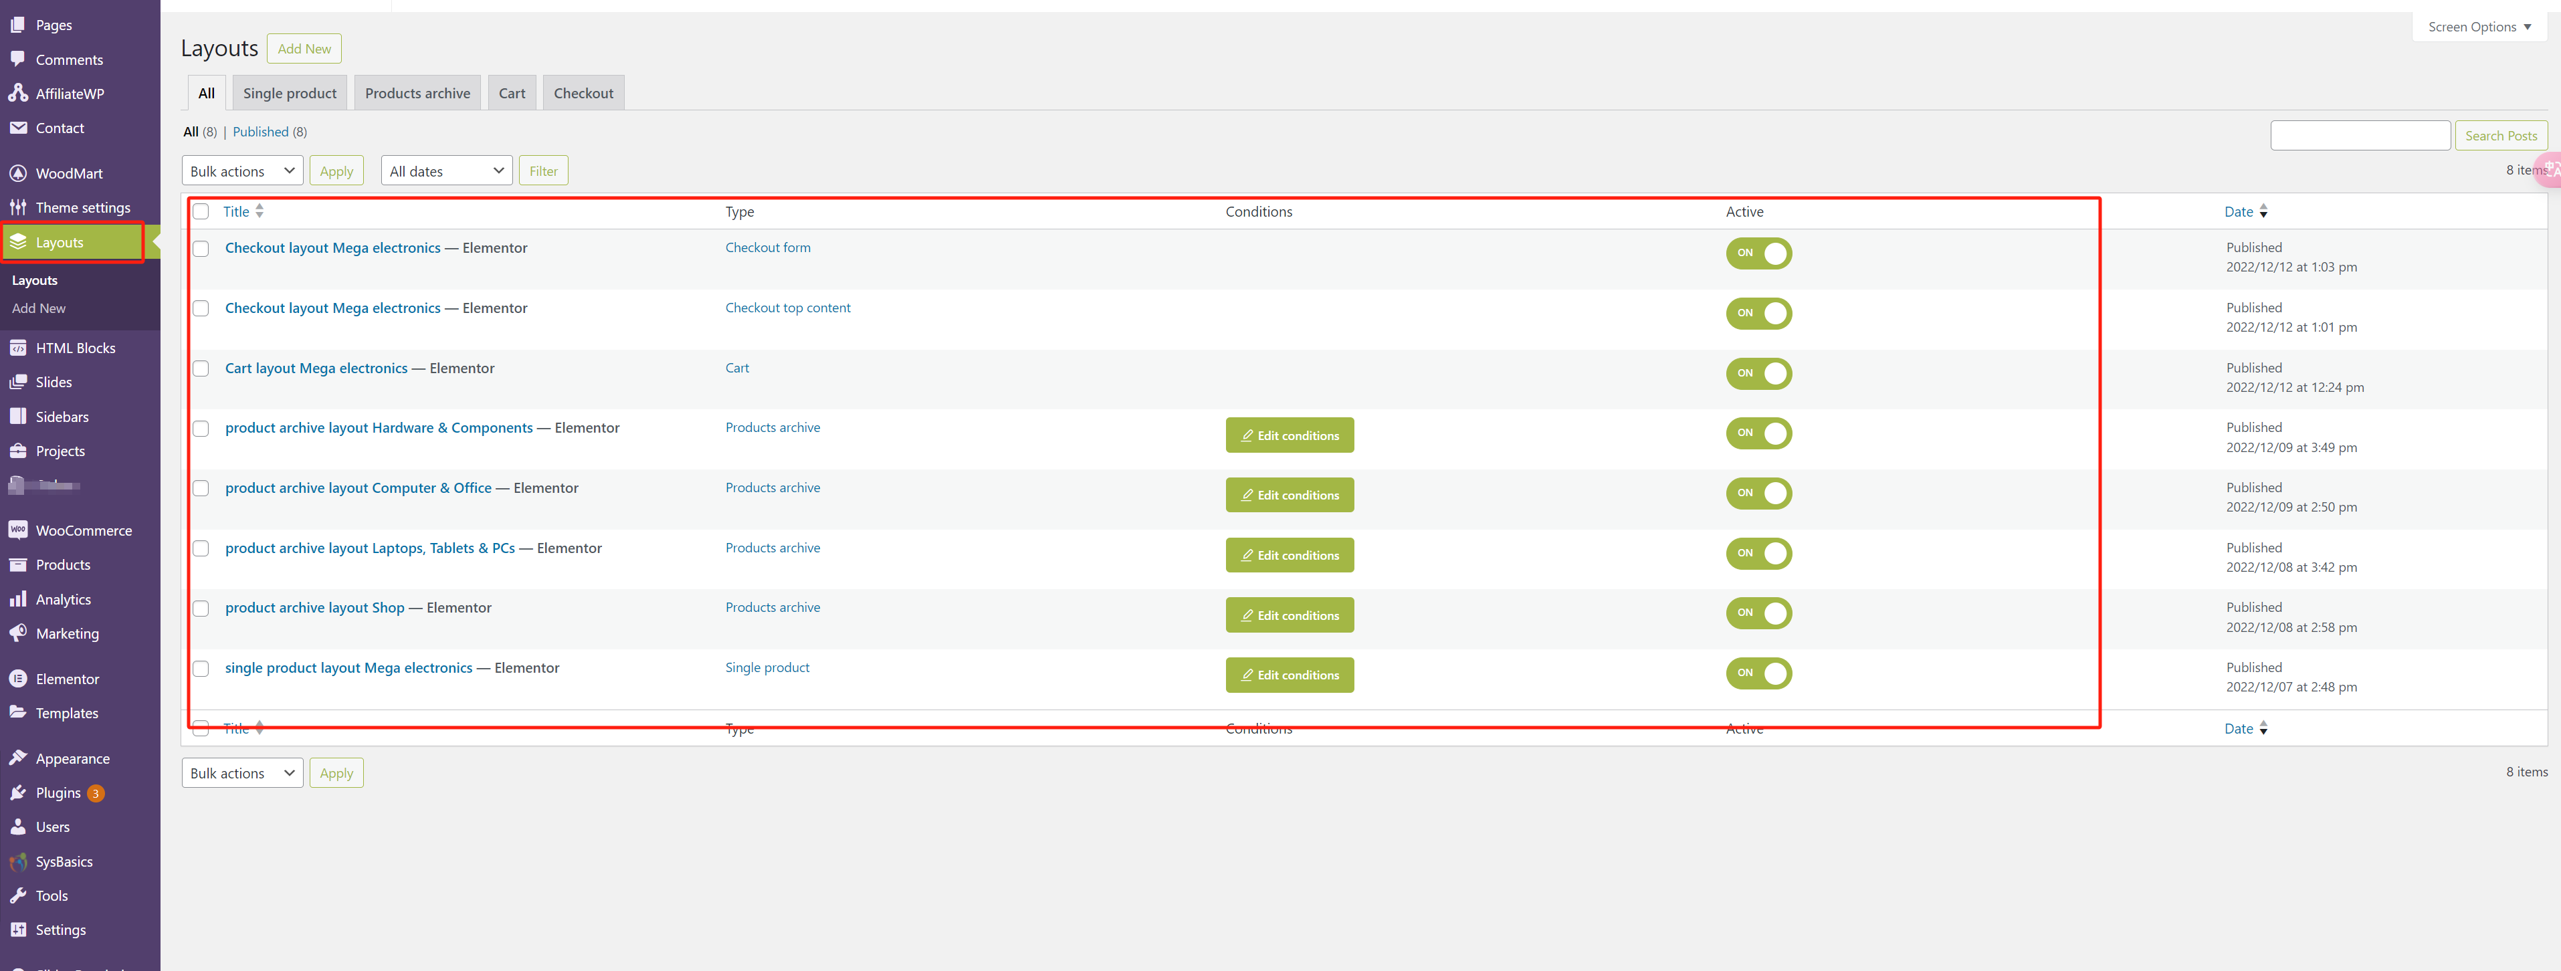The height and width of the screenshot is (971, 2561).
Task: Open Theme settings from the sidebar
Action: (x=19, y=207)
